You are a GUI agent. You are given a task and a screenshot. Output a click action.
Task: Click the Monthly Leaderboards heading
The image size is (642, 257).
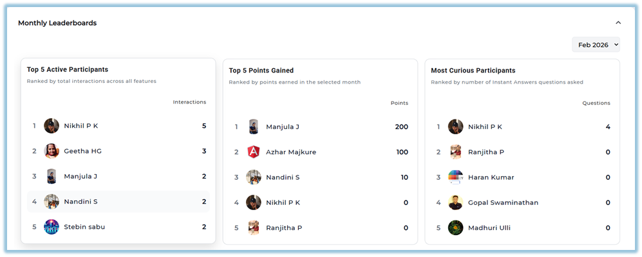point(57,23)
